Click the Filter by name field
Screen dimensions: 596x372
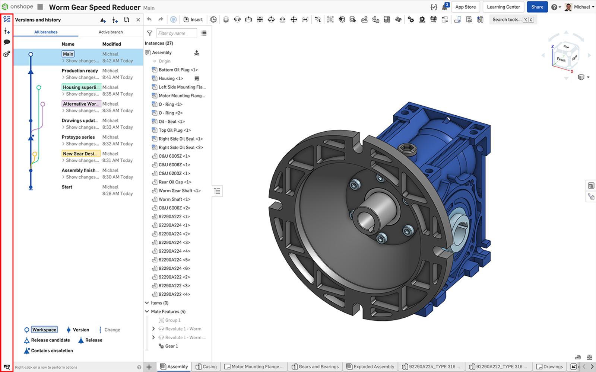(x=176, y=33)
